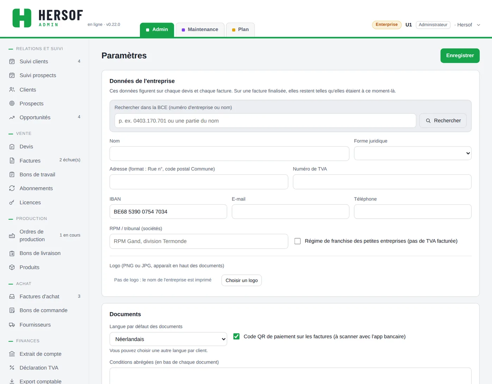The image size is (492, 384).
Task: Click the Opportunités trend arrow icon
Action: point(12,118)
